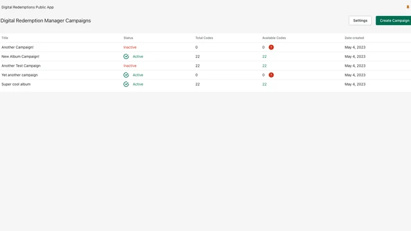Click available codes 22 for Another Test Campaign
This screenshot has height=231, width=411.
pos(265,65)
